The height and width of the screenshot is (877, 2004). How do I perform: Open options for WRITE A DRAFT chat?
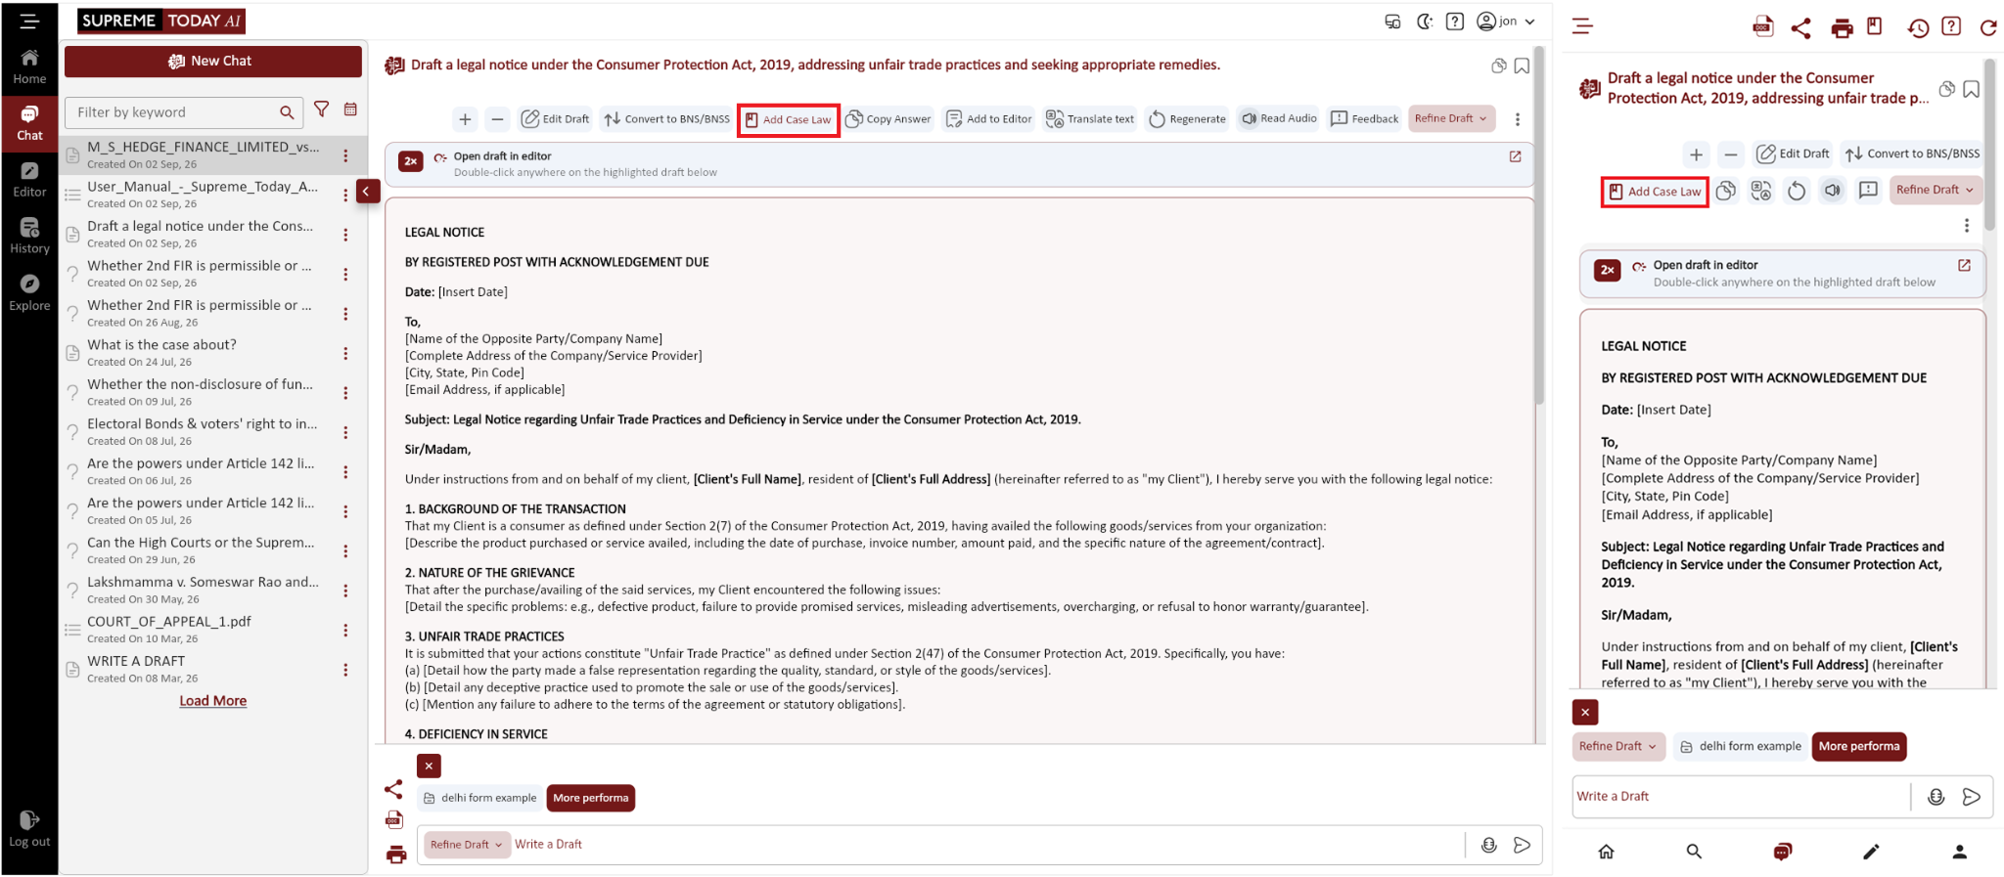point(345,670)
